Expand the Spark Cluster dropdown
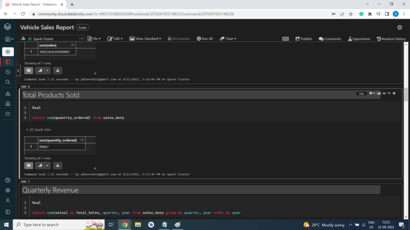 (81, 39)
